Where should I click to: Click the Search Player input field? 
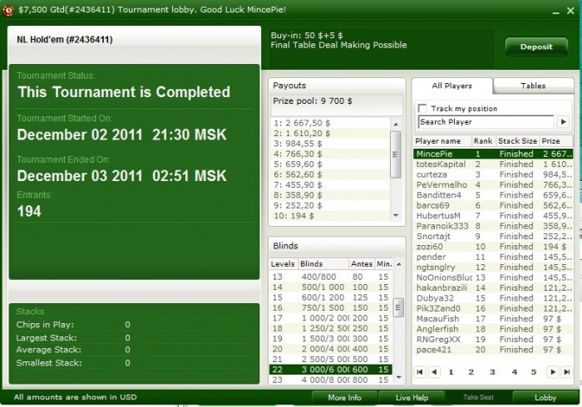[486, 122]
